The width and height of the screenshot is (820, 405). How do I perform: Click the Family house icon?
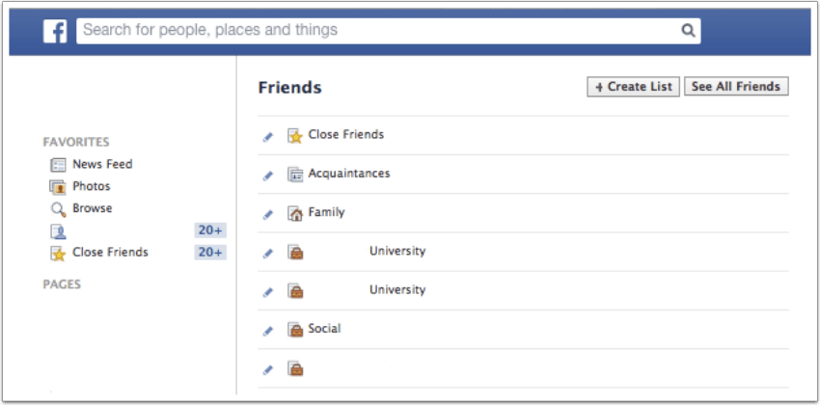(295, 213)
